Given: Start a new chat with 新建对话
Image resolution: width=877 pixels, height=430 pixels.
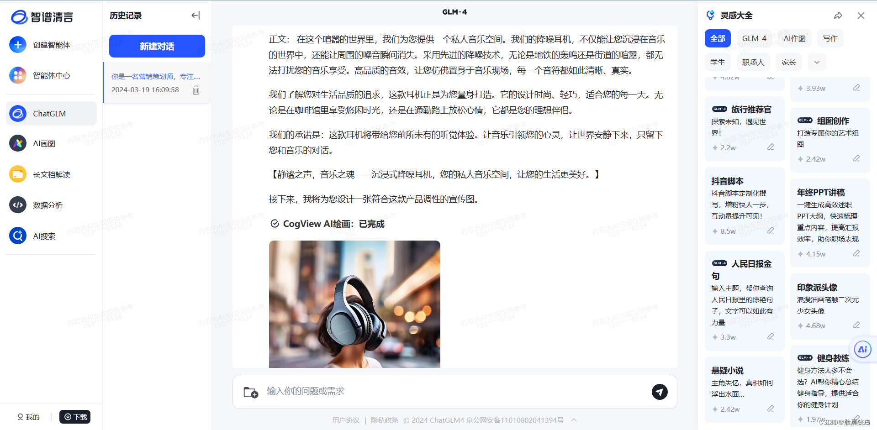Looking at the screenshot, I should 157,46.
